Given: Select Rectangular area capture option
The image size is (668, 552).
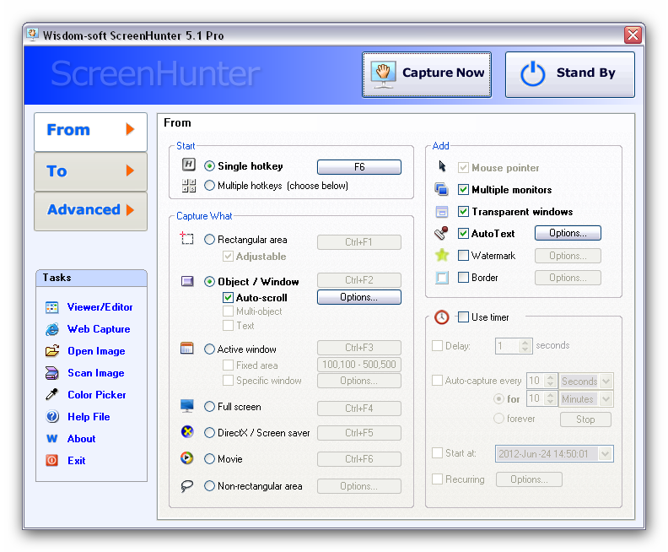Looking at the screenshot, I should click(209, 240).
